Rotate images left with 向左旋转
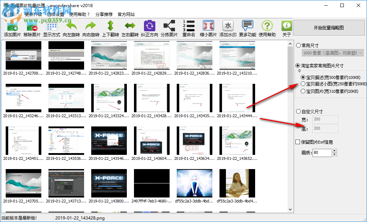367x222 pixels. tap(71, 28)
